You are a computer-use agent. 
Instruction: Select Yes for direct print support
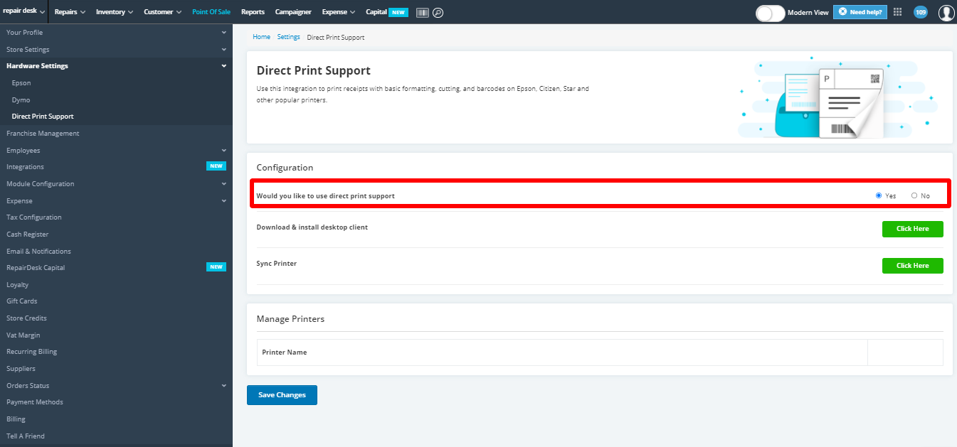click(x=879, y=195)
